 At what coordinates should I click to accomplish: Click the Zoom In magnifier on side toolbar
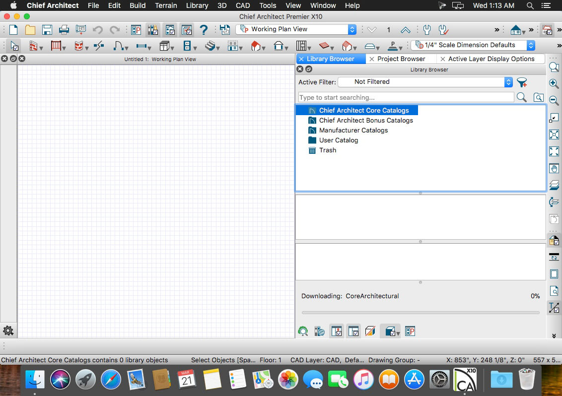click(554, 83)
